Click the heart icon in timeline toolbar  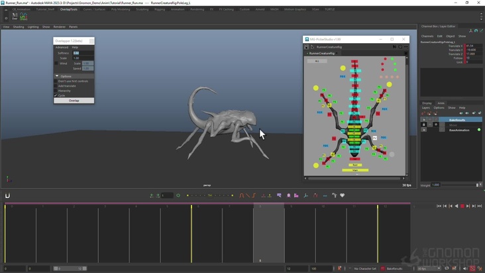(343, 195)
